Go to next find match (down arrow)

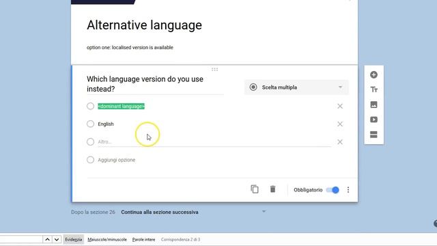(57, 240)
